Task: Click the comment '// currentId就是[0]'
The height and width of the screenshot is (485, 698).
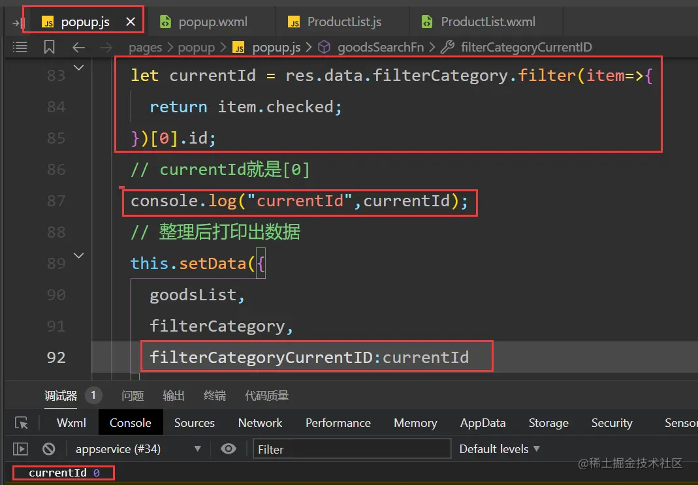Action: point(220,170)
